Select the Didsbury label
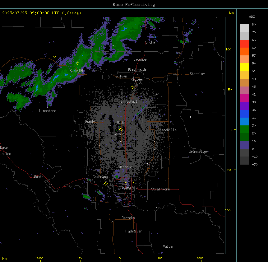The image size is (268, 262). coord(119,134)
